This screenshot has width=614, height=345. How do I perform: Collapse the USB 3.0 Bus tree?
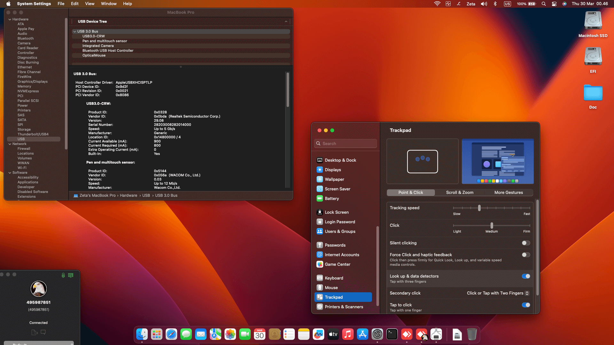point(75,31)
